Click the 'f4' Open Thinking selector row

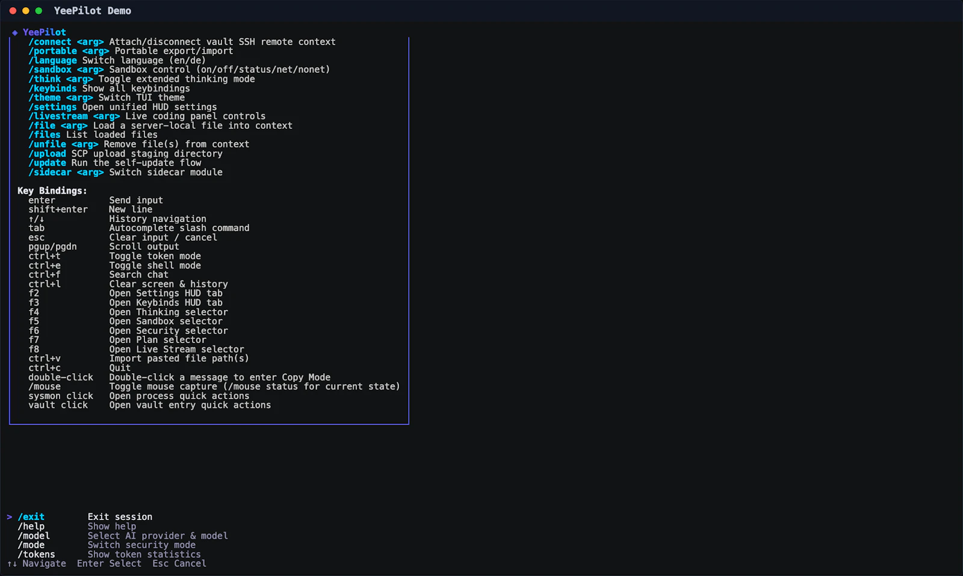click(128, 312)
